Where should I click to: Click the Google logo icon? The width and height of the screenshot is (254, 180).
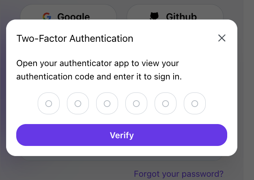tap(47, 16)
